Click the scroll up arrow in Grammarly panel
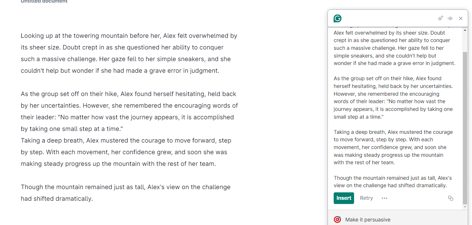This screenshot has height=225, width=472. [465, 30]
